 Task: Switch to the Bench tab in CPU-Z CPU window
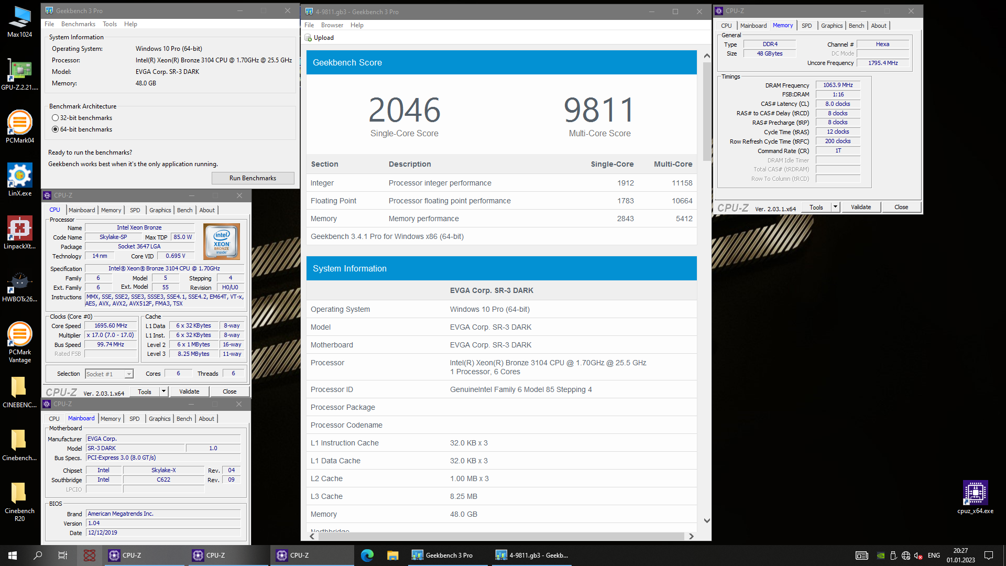[184, 210]
